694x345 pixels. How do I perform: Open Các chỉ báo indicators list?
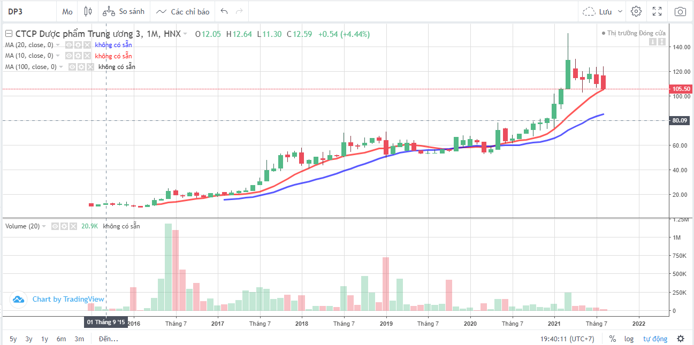[183, 11]
